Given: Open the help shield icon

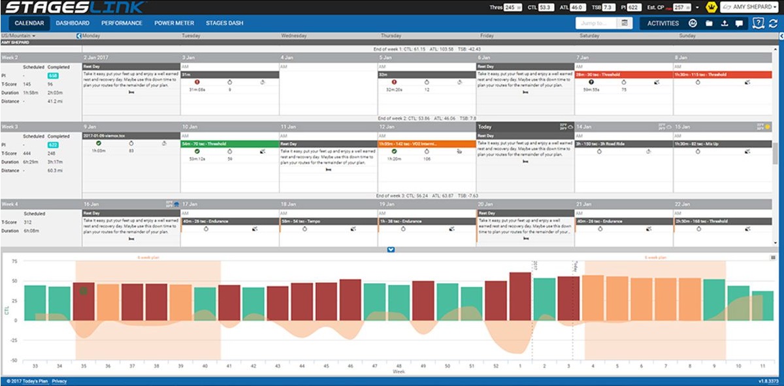Looking at the screenshot, I should (x=759, y=23).
